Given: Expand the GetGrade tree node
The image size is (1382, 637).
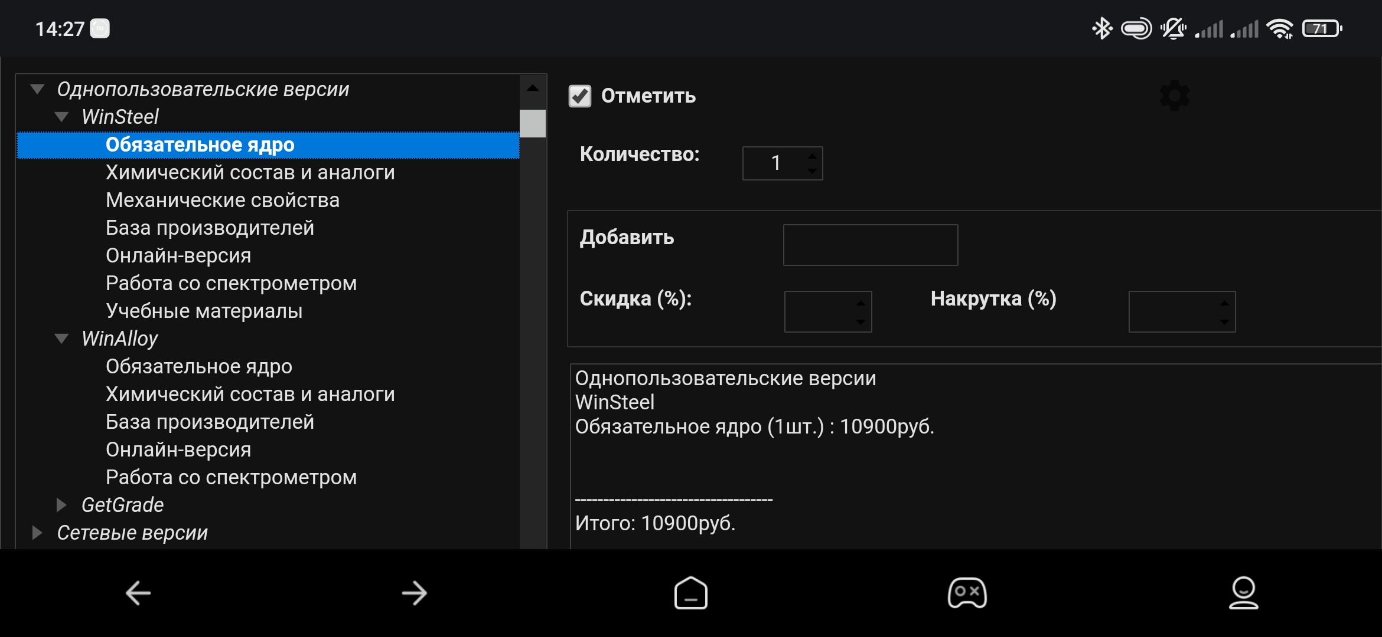Looking at the screenshot, I should point(61,505).
